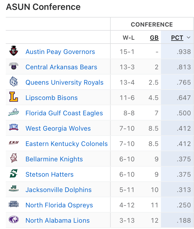Click the Austin Peay Governors team logo

pos(14,51)
